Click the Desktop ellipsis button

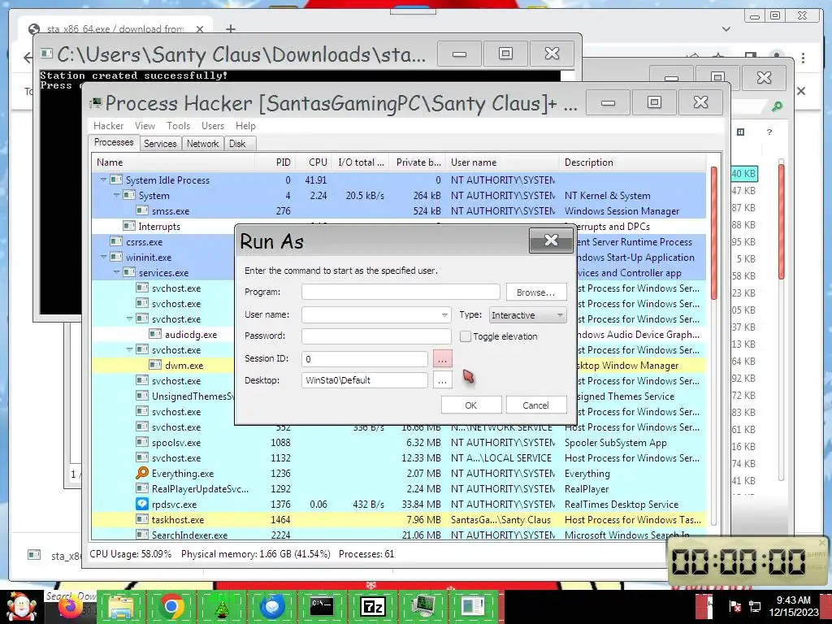click(x=443, y=380)
